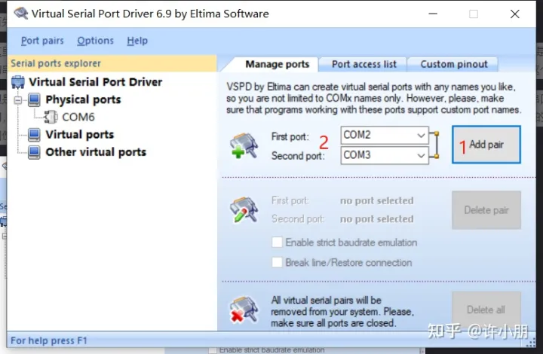Click the window resize grip in status bar
This screenshot has height=354, width=543.
click(531, 343)
